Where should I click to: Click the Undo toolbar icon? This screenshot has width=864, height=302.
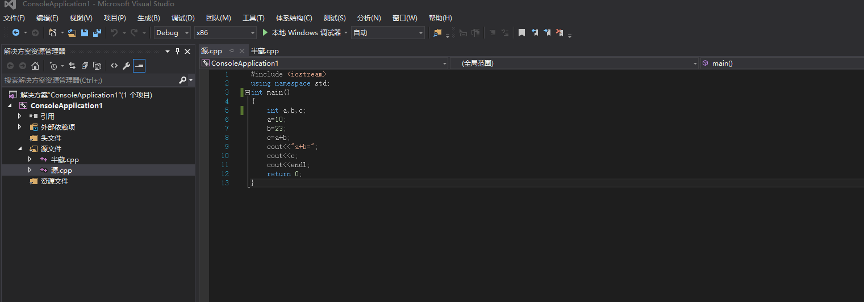tap(114, 33)
